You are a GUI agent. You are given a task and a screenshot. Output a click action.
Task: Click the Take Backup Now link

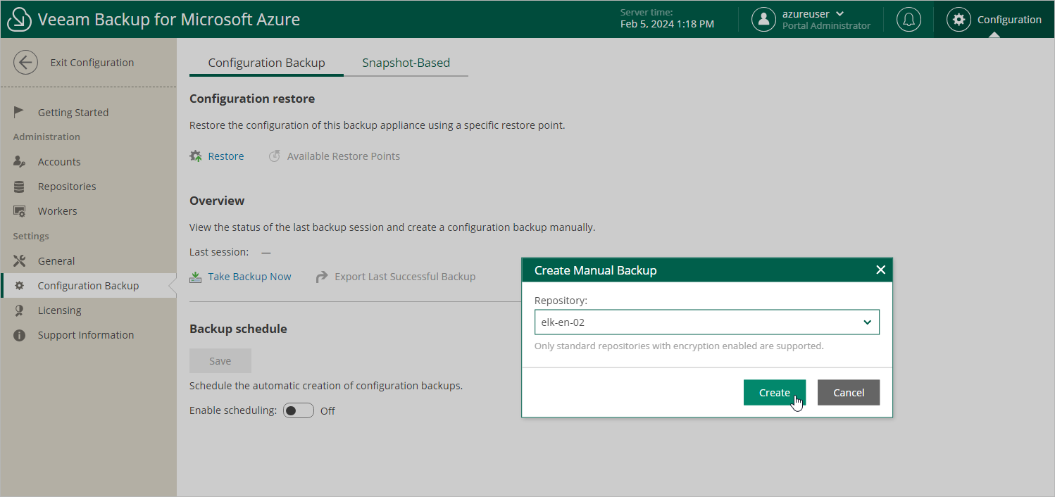pyautogui.click(x=250, y=277)
